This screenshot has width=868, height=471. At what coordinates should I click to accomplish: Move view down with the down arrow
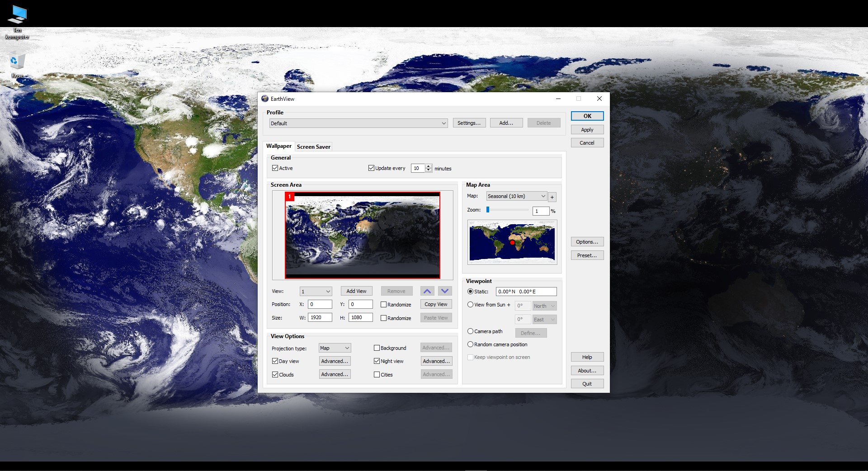click(x=445, y=291)
